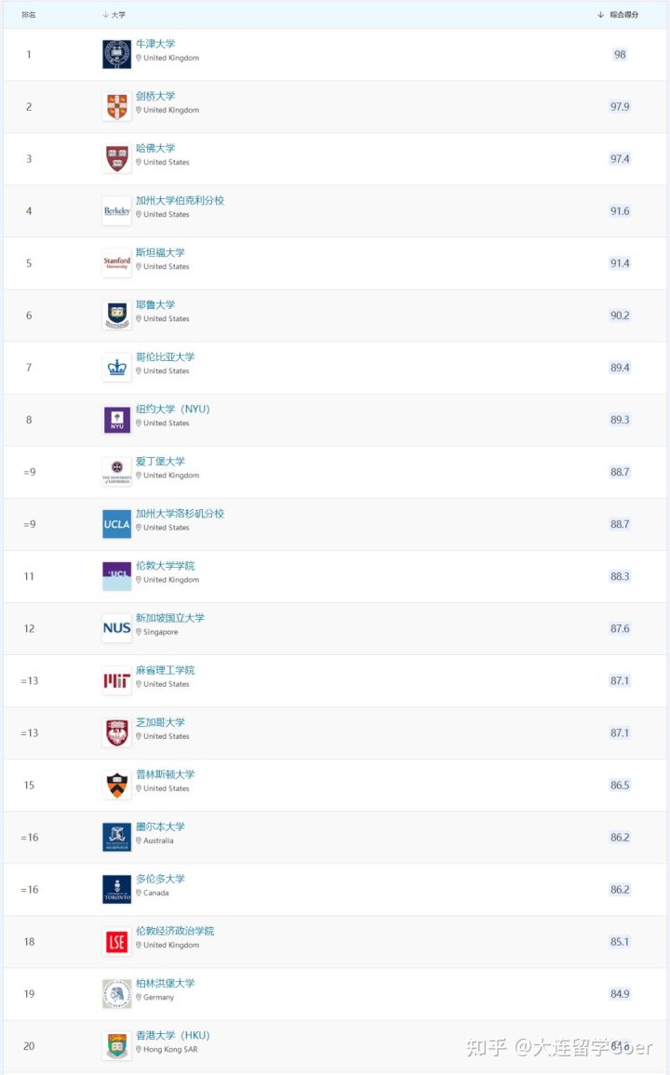The width and height of the screenshot is (670, 1075).
Task: Open the 耶鲁大学 link
Action: pyautogui.click(x=155, y=304)
